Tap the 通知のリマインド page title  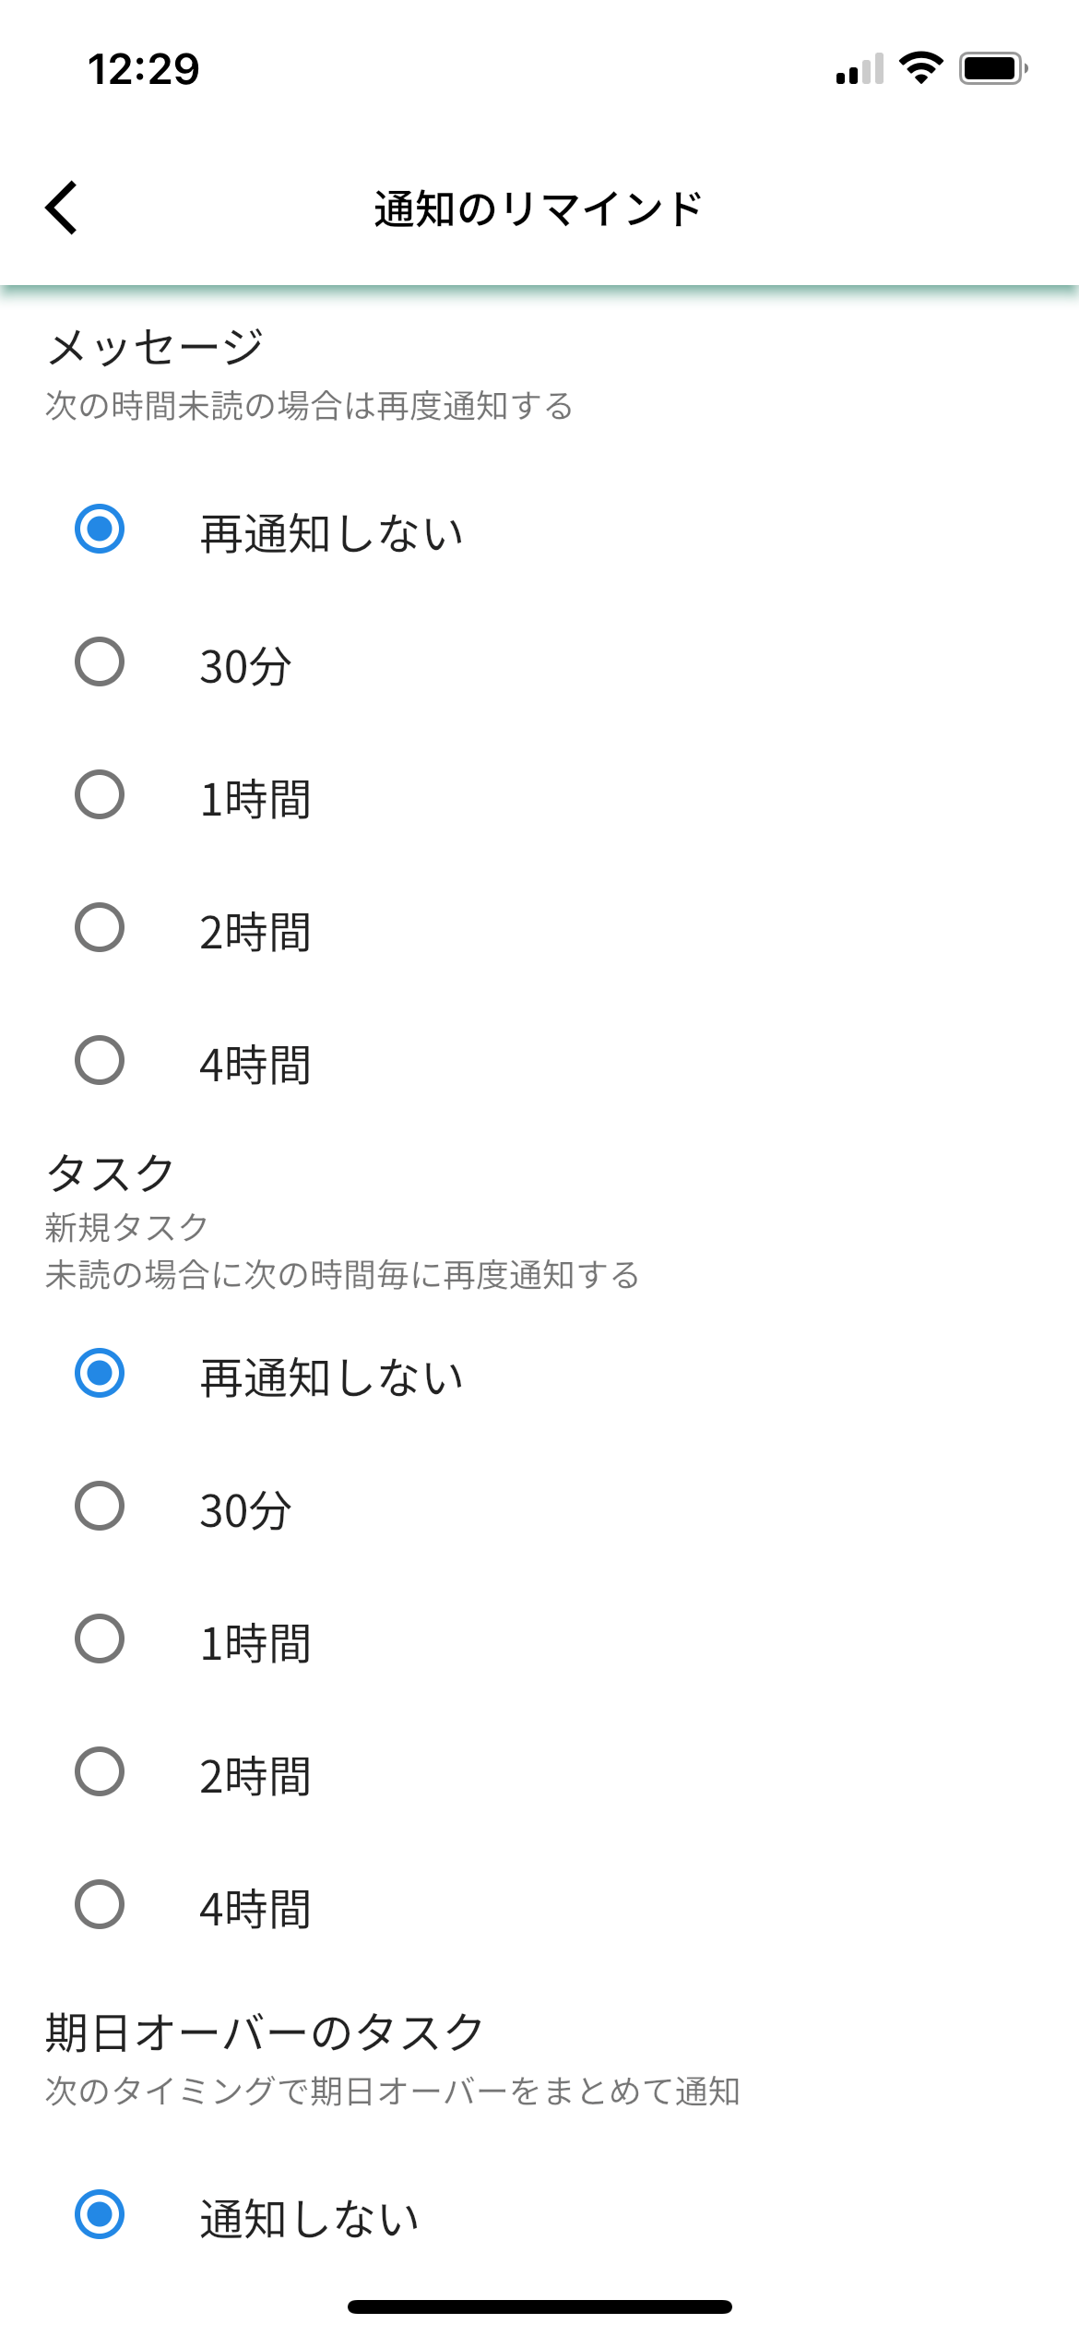pos(539,209)
